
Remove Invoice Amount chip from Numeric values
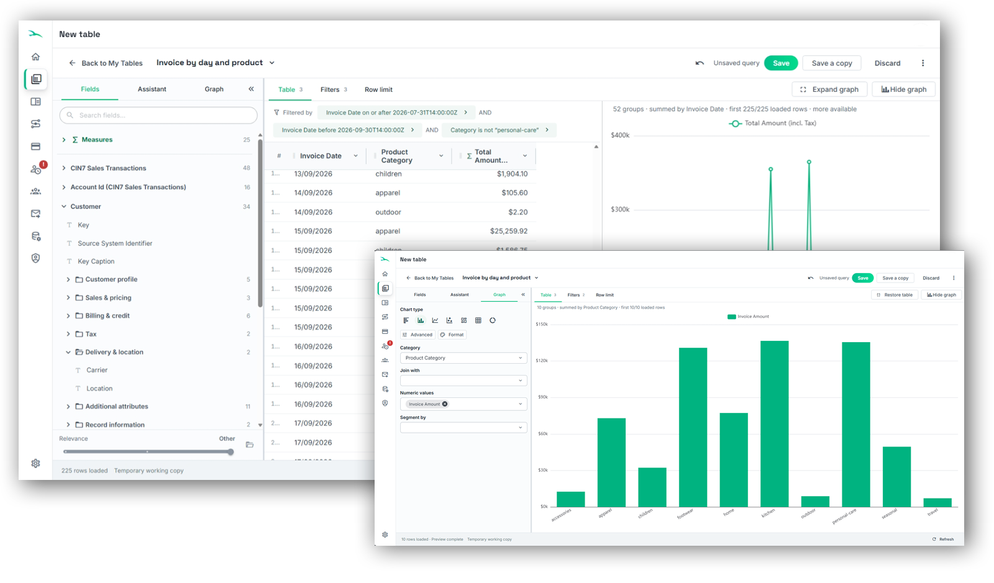point(445,404)
